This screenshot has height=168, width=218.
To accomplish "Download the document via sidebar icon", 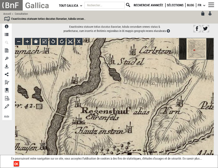I will 6,66.
